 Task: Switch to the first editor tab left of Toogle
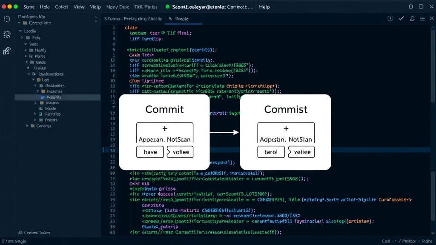(133, 19)
